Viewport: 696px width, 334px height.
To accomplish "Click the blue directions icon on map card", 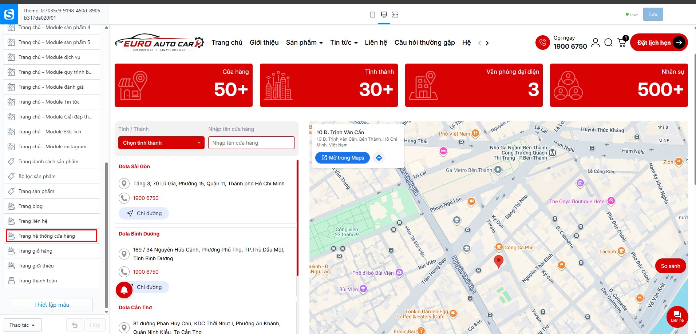I will point(379,158).
